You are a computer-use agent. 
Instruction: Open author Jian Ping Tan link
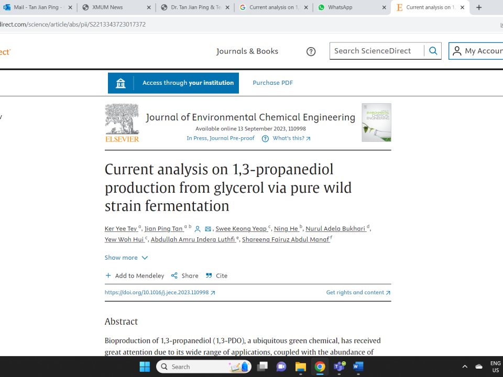click(163, 229)
